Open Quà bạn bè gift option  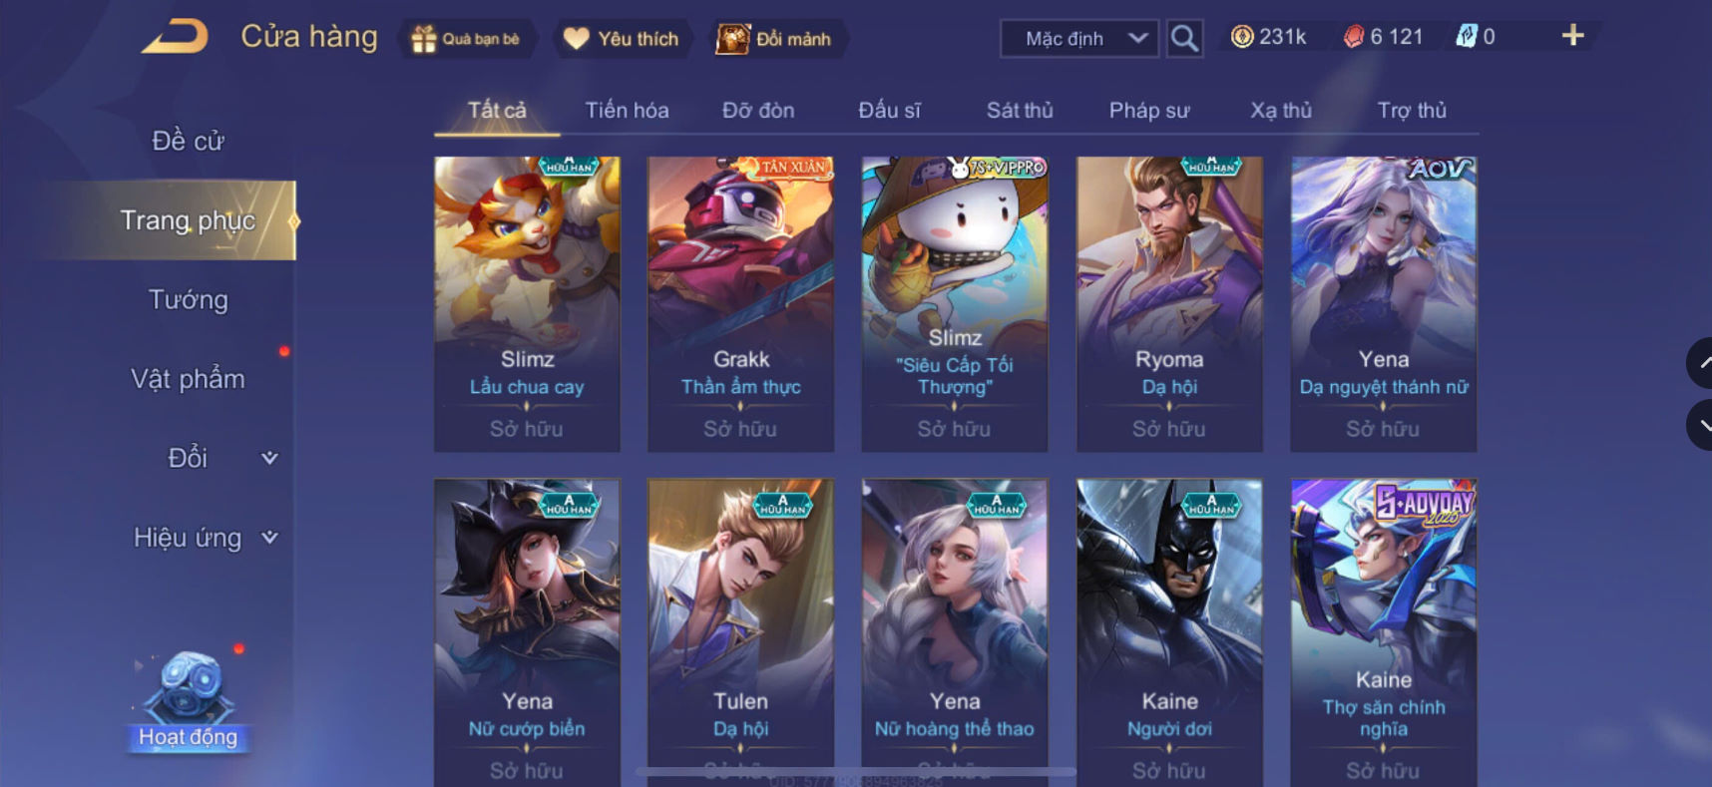[x=466, y=39]
